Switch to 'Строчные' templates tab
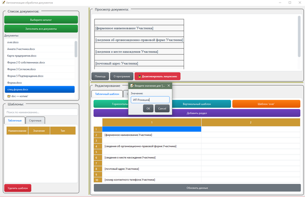Image resolution: width=305 pixels, height=197 pixels. click(x=35, y=120)
